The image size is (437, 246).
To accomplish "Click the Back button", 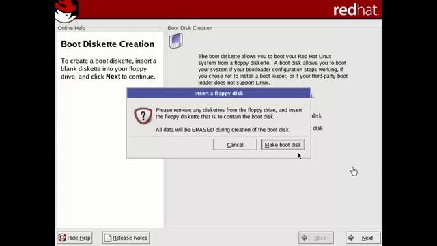I will (315, 238).
